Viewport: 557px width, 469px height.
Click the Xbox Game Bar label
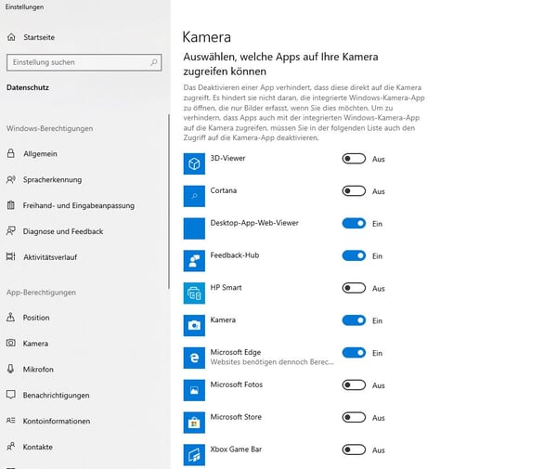[x=236, y=449]
